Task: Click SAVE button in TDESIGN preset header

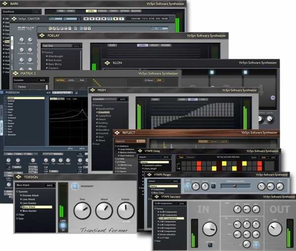Action: pyautogui.click(x=49, y=185)
